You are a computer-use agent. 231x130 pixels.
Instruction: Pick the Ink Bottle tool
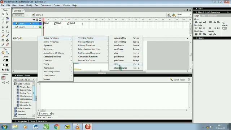3,40
